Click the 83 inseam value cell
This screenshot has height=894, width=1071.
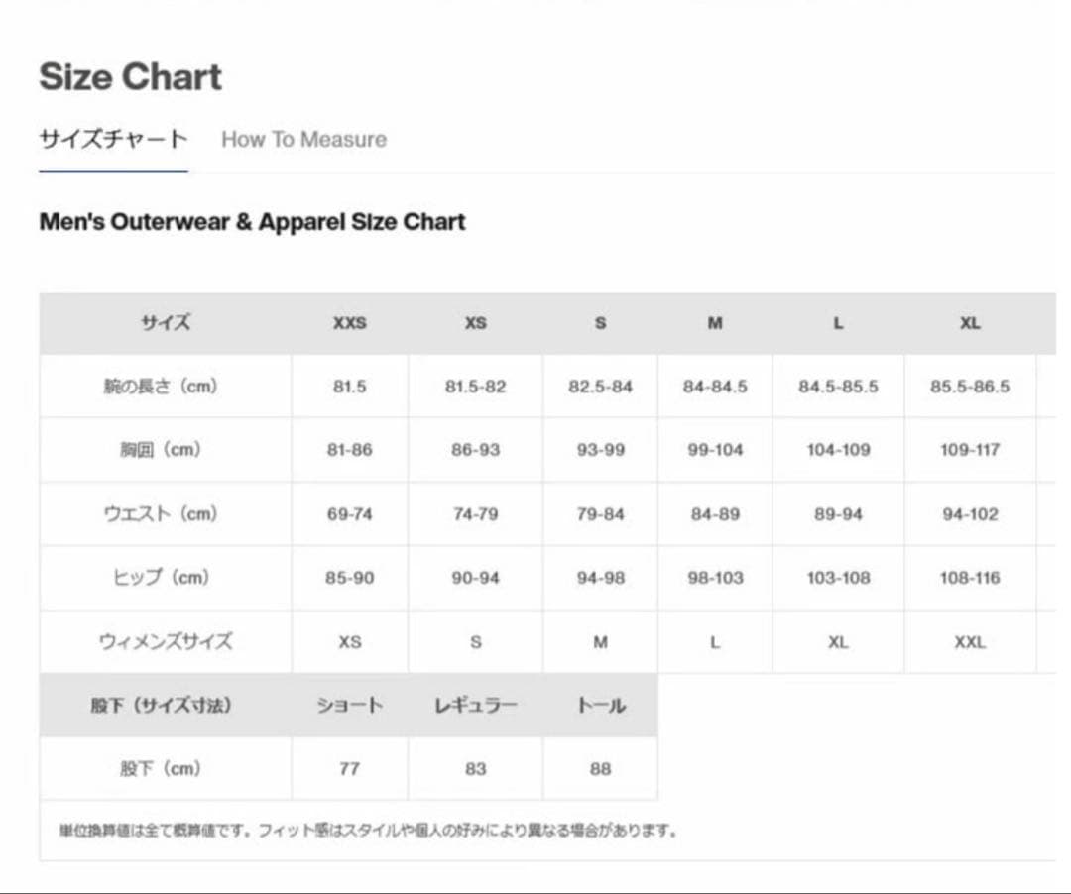475,769
